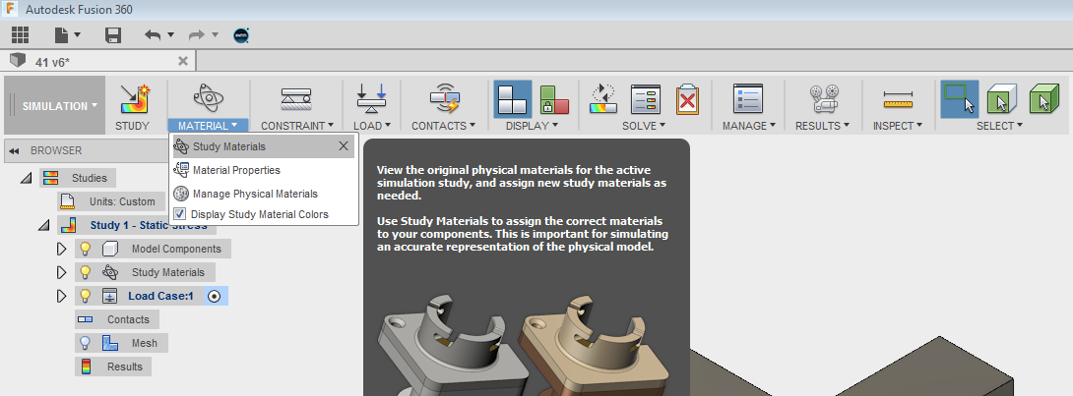Screen dimensions: 1073x396
Task: Choose Manage Physical Materials menu entry
Action: pyautogui.click(x=254, y=194)
